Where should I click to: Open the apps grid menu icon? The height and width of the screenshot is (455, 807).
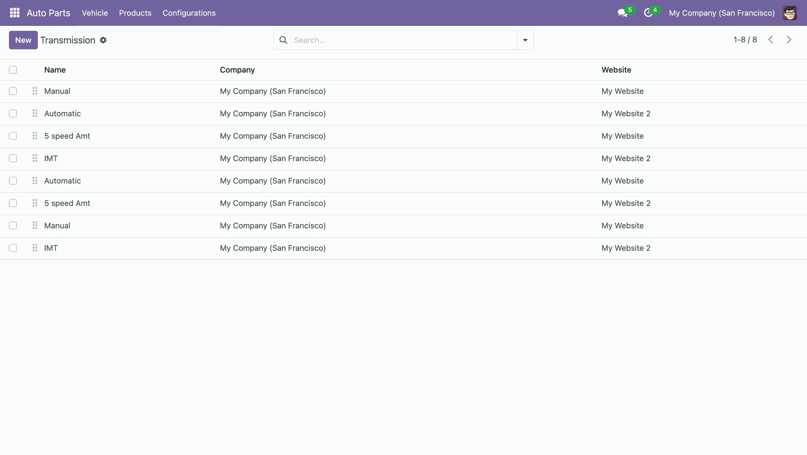click(15, 13)
